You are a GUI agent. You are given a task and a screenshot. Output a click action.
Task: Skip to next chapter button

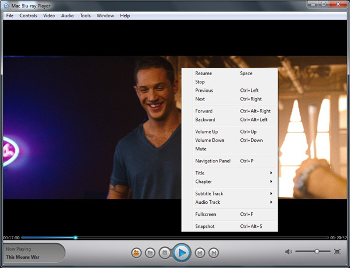click(213, 253)
